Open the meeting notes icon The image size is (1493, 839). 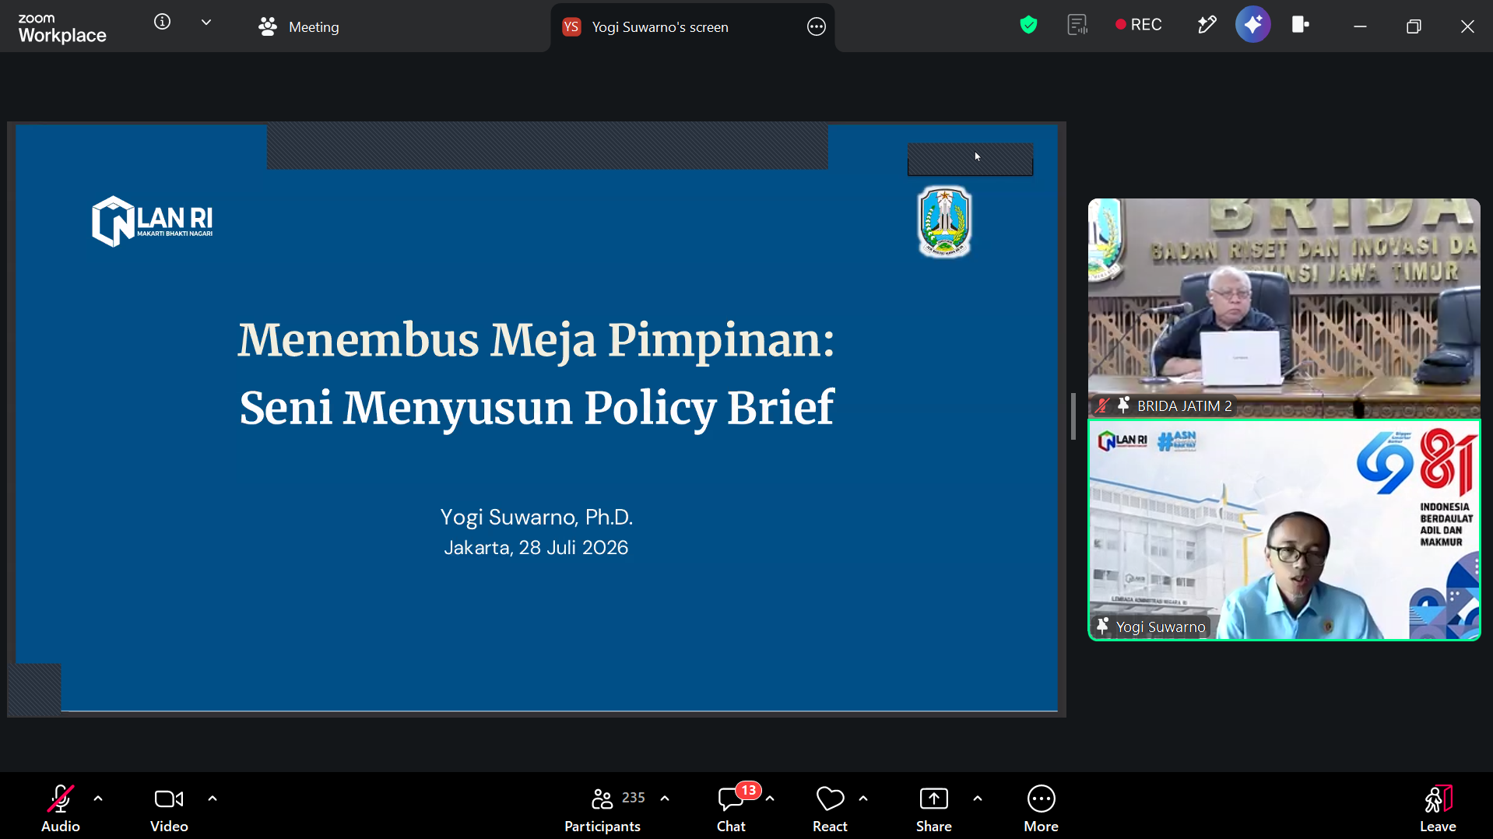pos(1077,25)
